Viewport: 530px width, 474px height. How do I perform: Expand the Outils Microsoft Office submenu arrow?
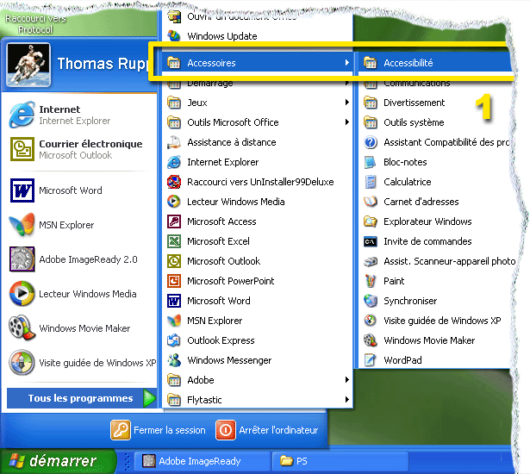pos(346,122)
